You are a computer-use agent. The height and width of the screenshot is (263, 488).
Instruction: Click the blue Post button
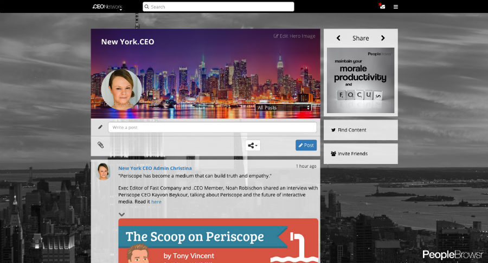(x=306, y=146)
